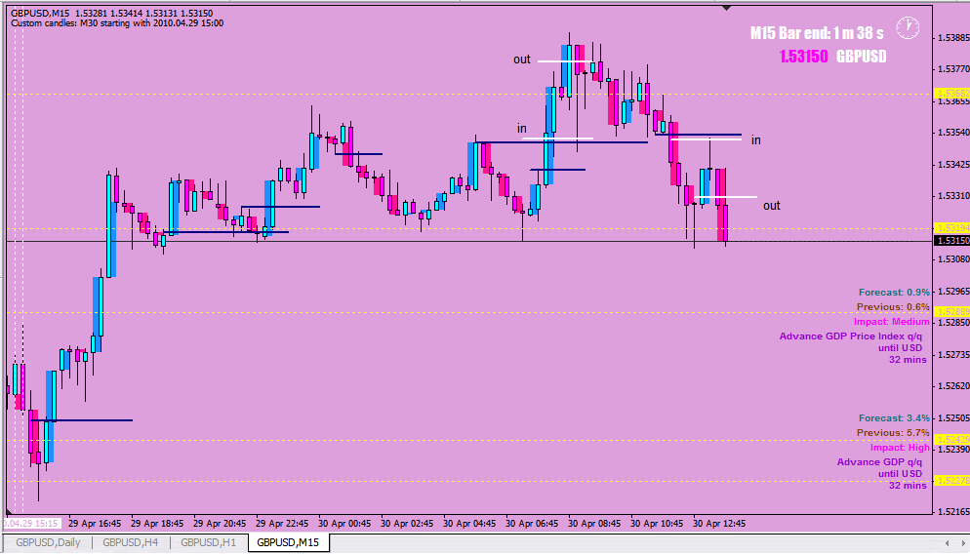Screen dimensions: 970x554
Task: Click the yellow 1.52889 level label on price axis
Action: (x=951, y=312)
